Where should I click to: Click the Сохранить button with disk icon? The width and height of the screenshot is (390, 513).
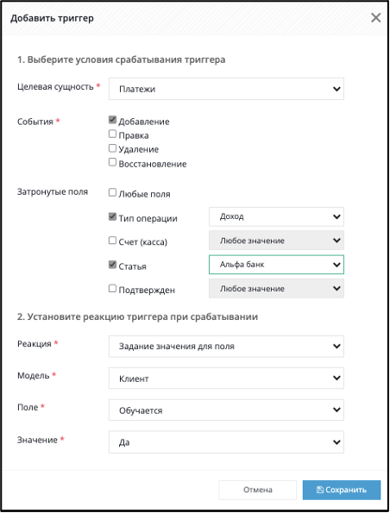[342, 490]
